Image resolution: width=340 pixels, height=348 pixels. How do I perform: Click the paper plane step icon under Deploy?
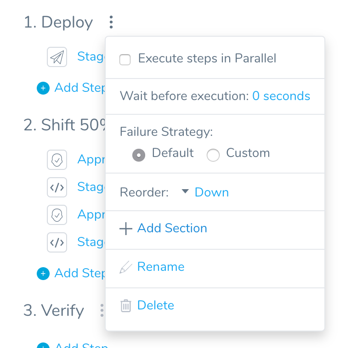point(57,57)
